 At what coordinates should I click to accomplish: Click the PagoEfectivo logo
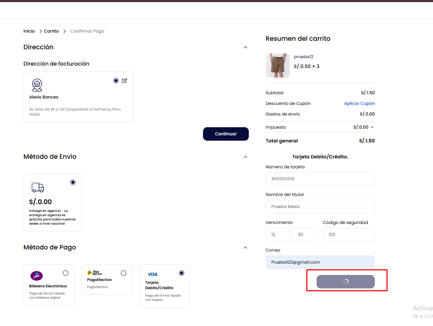[x=95, y=273]
